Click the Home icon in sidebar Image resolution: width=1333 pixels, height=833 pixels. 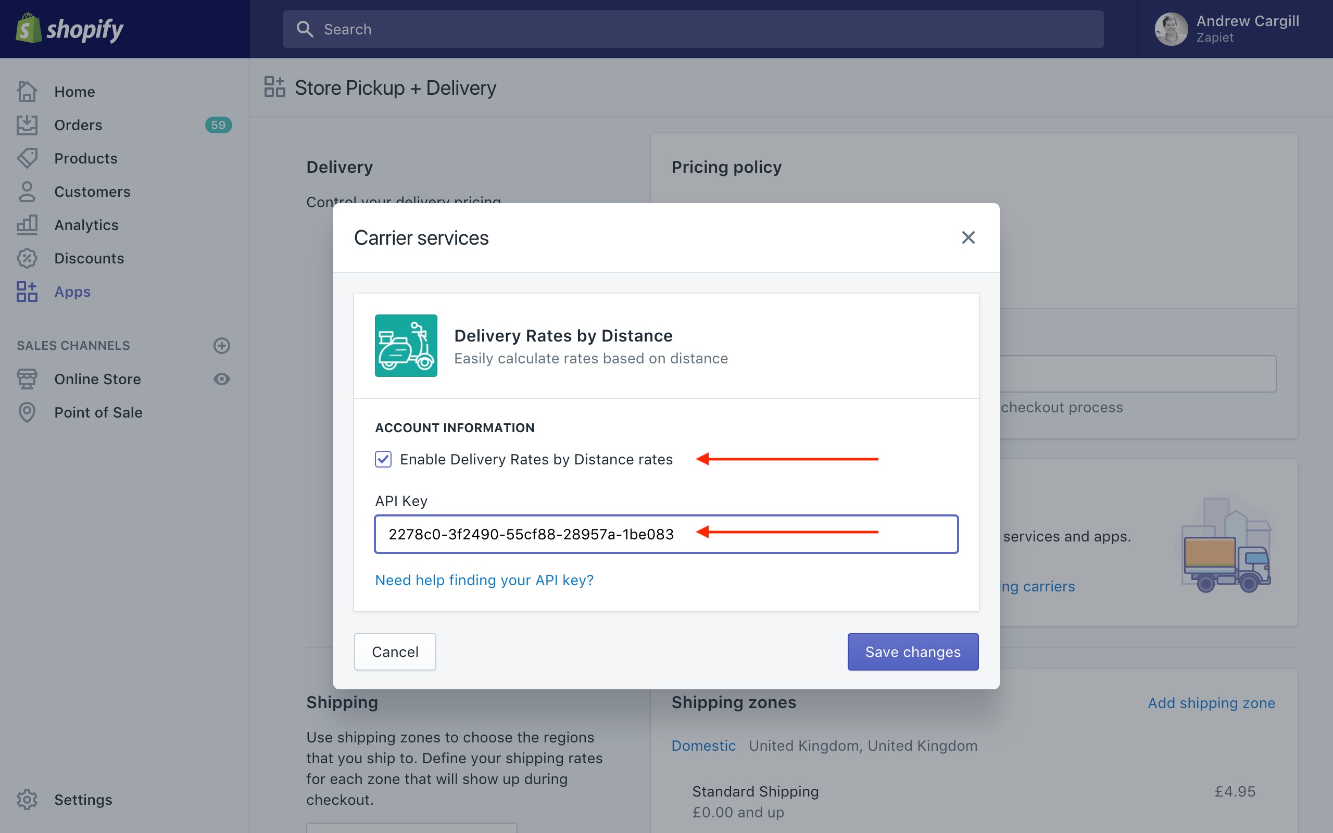coord(27,92)
